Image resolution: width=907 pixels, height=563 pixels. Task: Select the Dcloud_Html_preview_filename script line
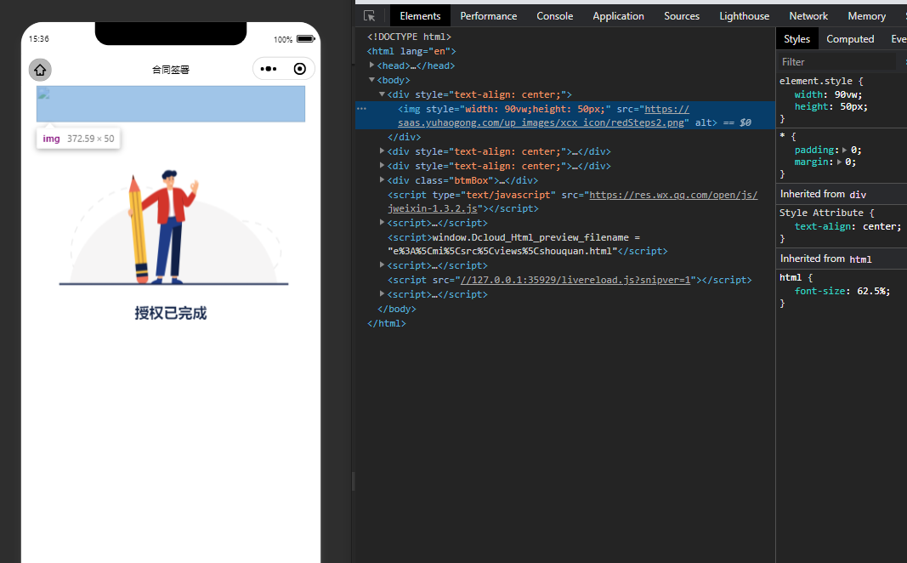tap(528, 244)
